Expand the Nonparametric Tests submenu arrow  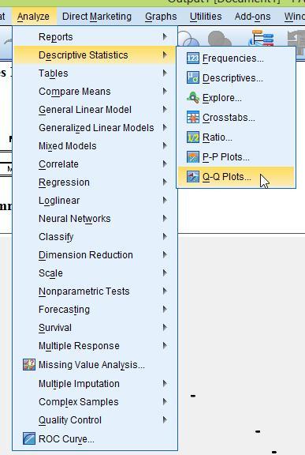coord(165,291)
